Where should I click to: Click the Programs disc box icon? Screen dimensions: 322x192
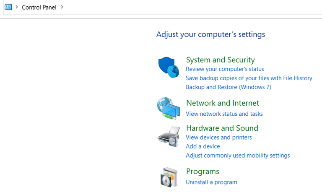point(168,176)
